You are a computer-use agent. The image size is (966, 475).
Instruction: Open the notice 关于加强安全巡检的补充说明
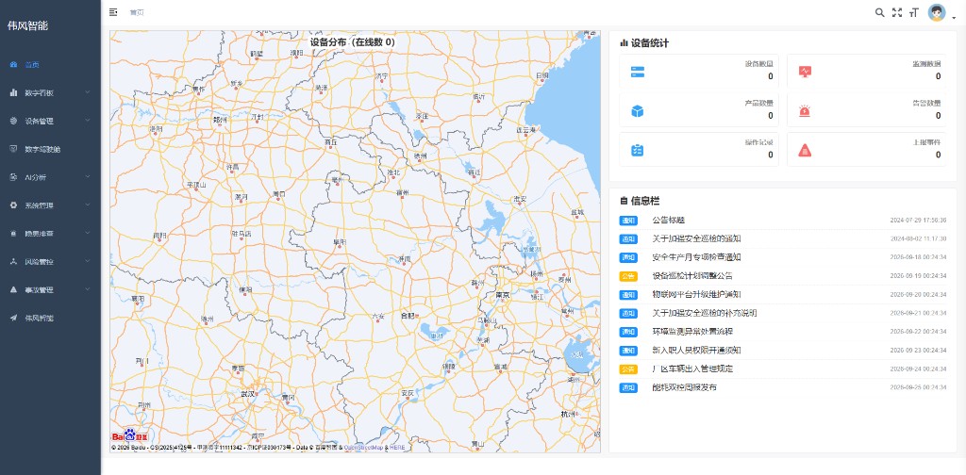pos(705,313)
